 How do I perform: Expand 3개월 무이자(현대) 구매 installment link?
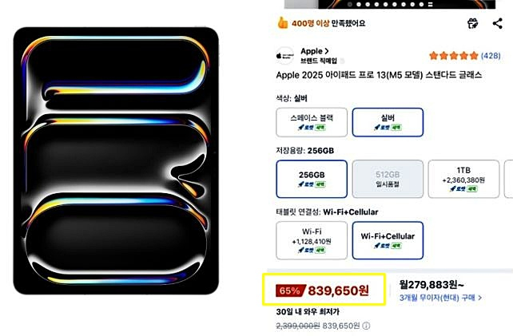pos(440,298)
